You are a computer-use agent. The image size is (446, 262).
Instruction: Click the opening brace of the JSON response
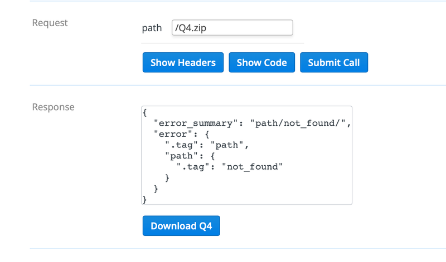[145, 113]
